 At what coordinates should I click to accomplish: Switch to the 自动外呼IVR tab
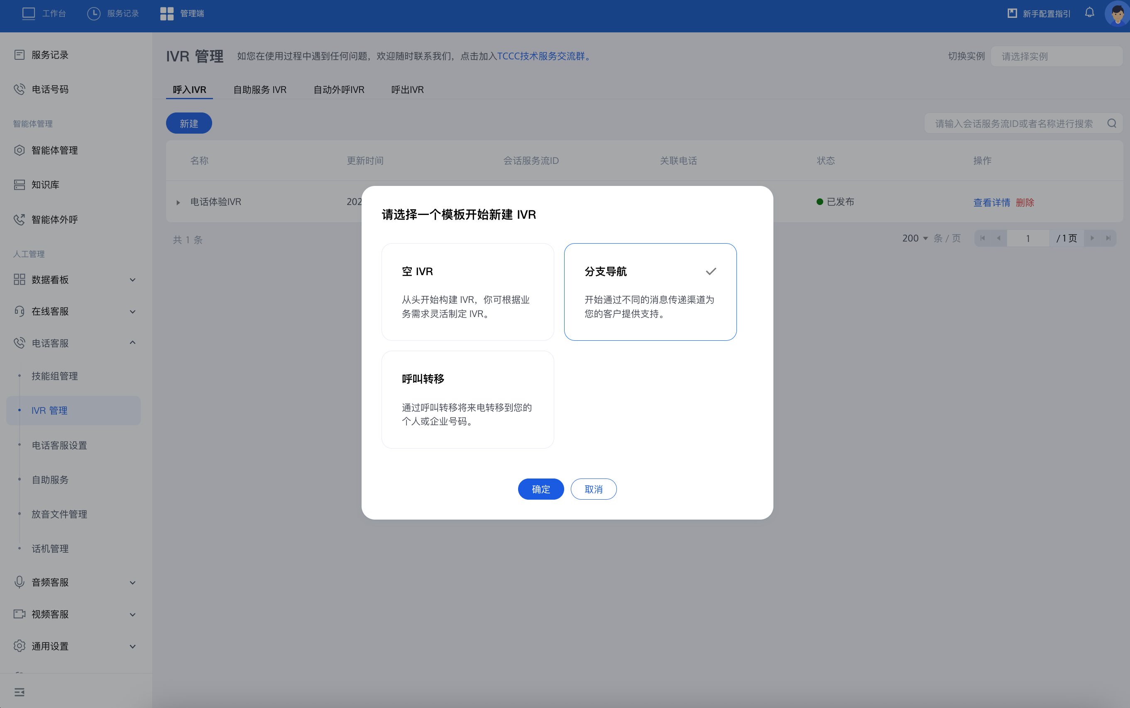coord(339,90)
